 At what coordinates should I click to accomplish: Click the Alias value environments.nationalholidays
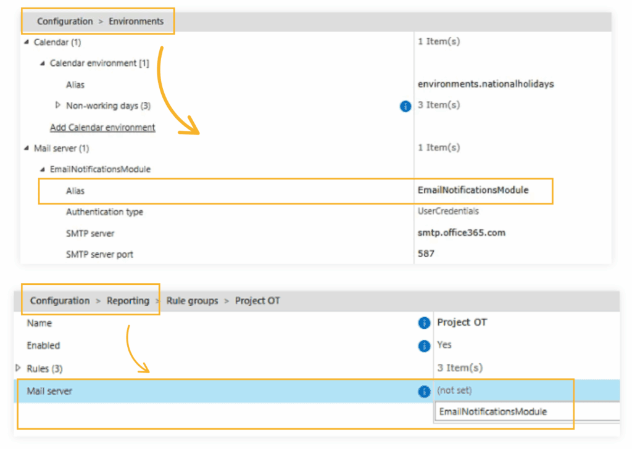coord(485,84)
